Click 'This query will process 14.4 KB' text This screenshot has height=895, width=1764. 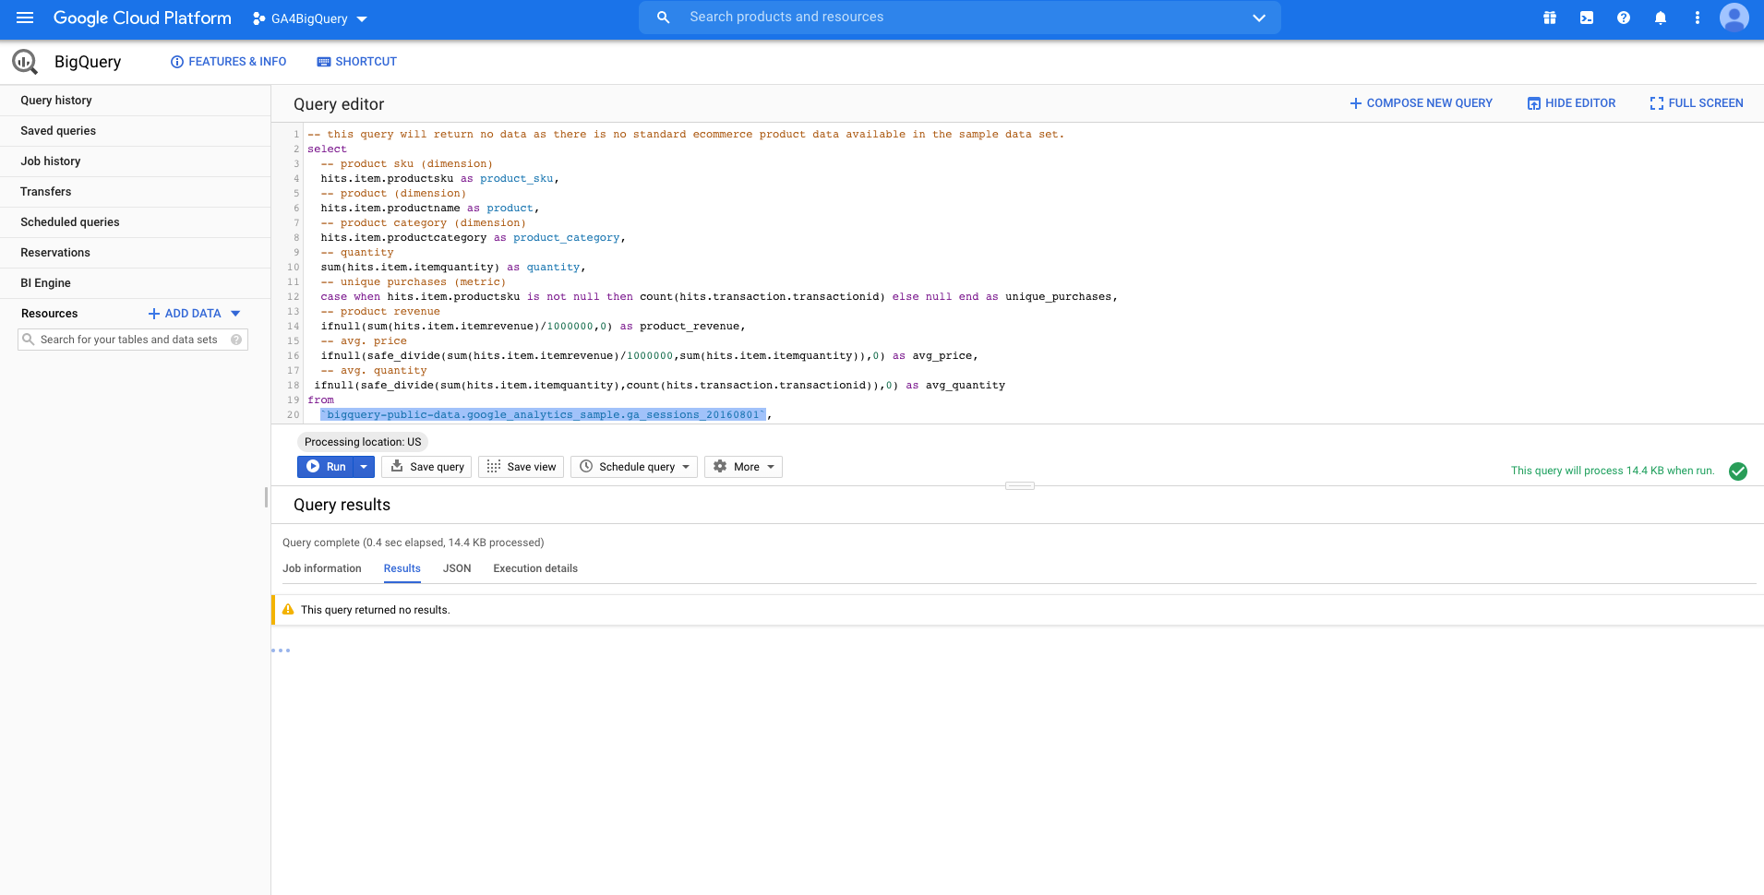tap(1613, 471)
